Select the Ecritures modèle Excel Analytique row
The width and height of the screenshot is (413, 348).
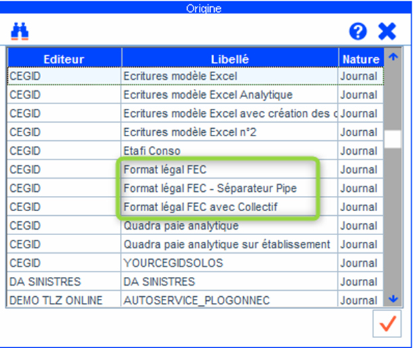point(207,95)
